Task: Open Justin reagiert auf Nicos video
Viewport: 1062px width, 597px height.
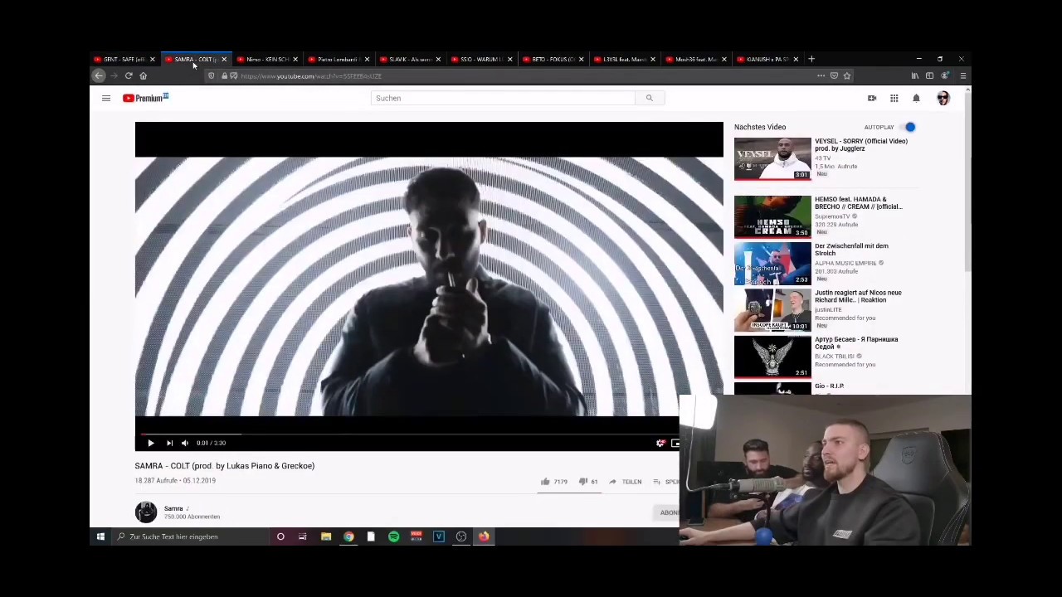Action: 858,296
